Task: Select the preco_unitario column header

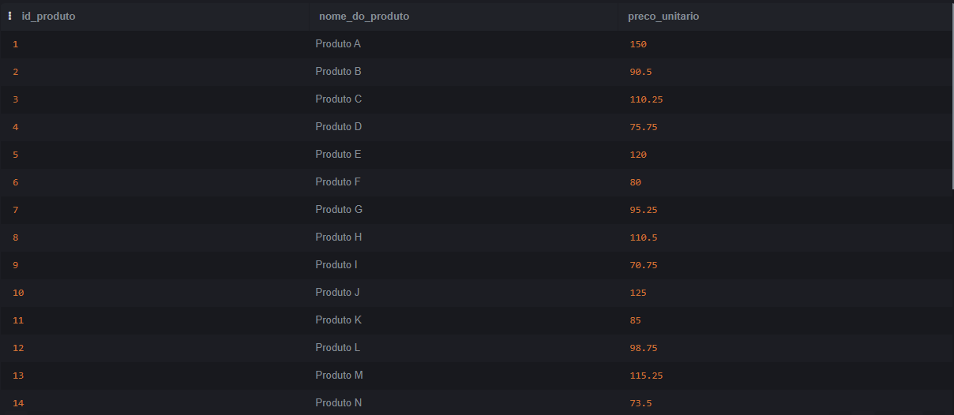Action: tap(663, 16)
